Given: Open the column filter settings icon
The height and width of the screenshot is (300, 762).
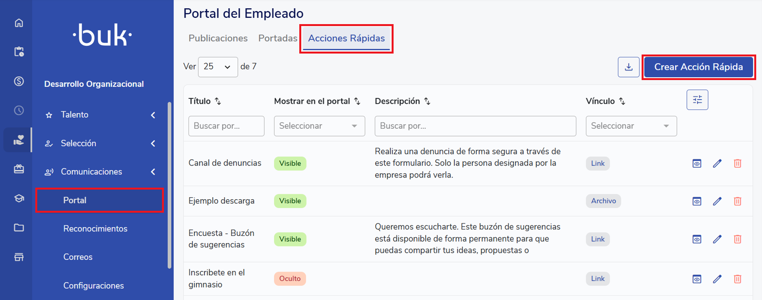Looking at the screenshot, I should 697,100.
